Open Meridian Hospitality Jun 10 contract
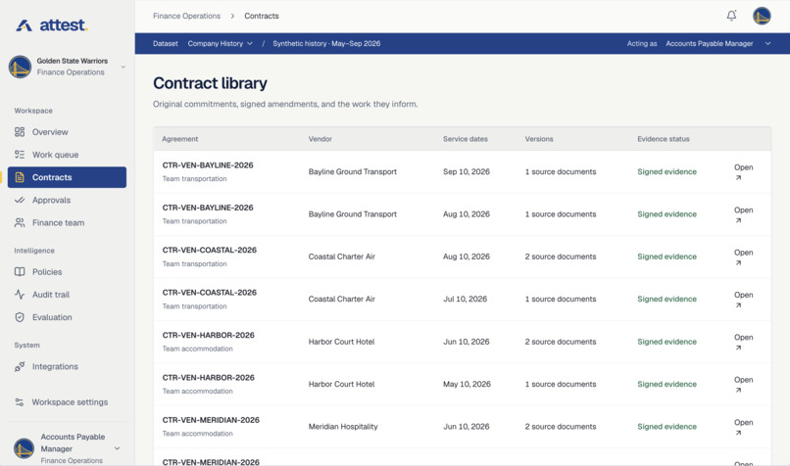The height and width of the screenshot is (466, 790). (744, 427)
